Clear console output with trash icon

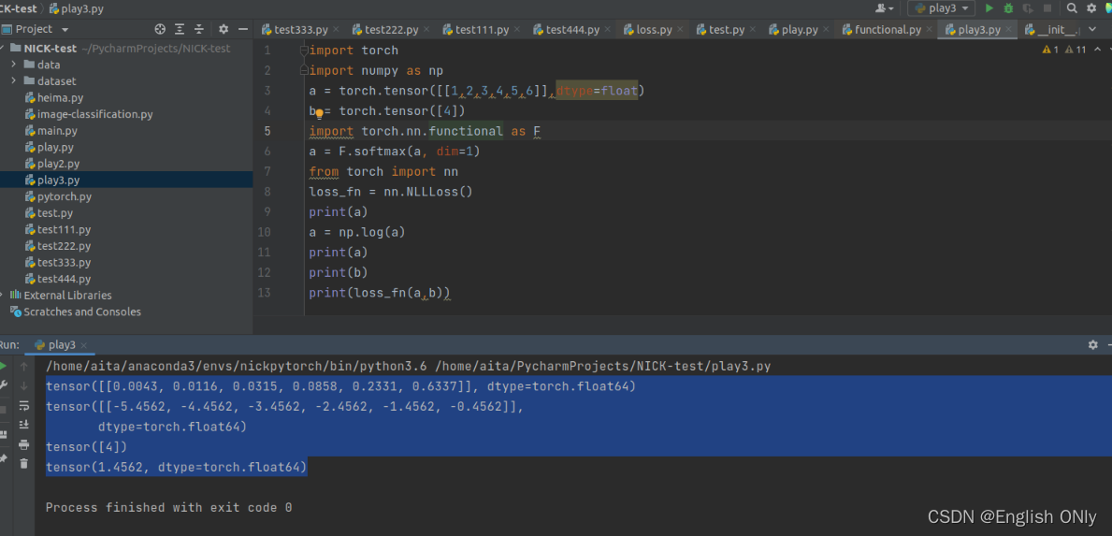(24, 463)
